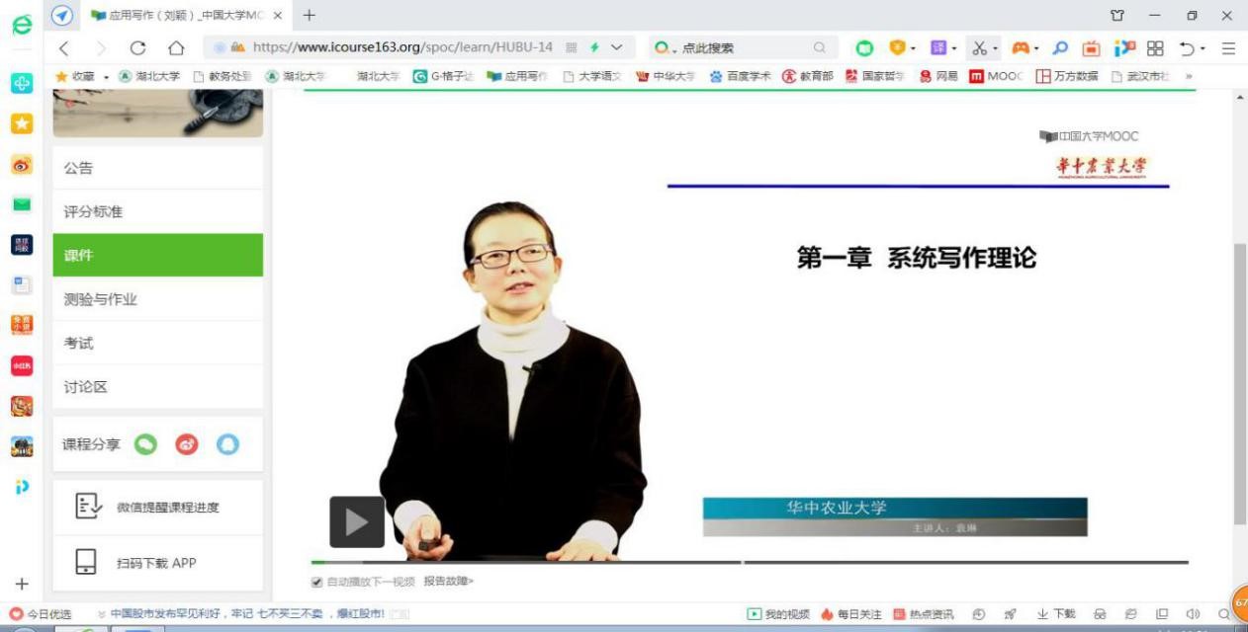This screenshot has height=632, width=1248.
Task: Click the 报告故障 link
Action: pyautogui.click(x=449, y=582)
